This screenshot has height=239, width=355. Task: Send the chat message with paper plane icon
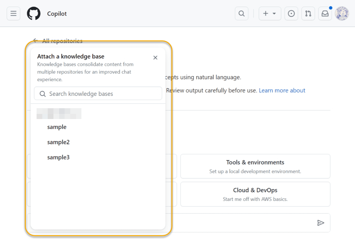(321, 223)
